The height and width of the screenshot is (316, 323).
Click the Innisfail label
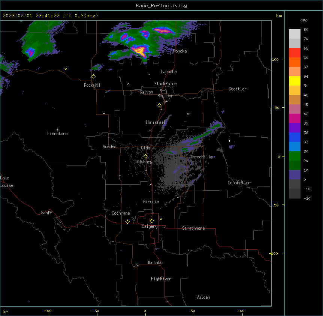tap(156, 122)
